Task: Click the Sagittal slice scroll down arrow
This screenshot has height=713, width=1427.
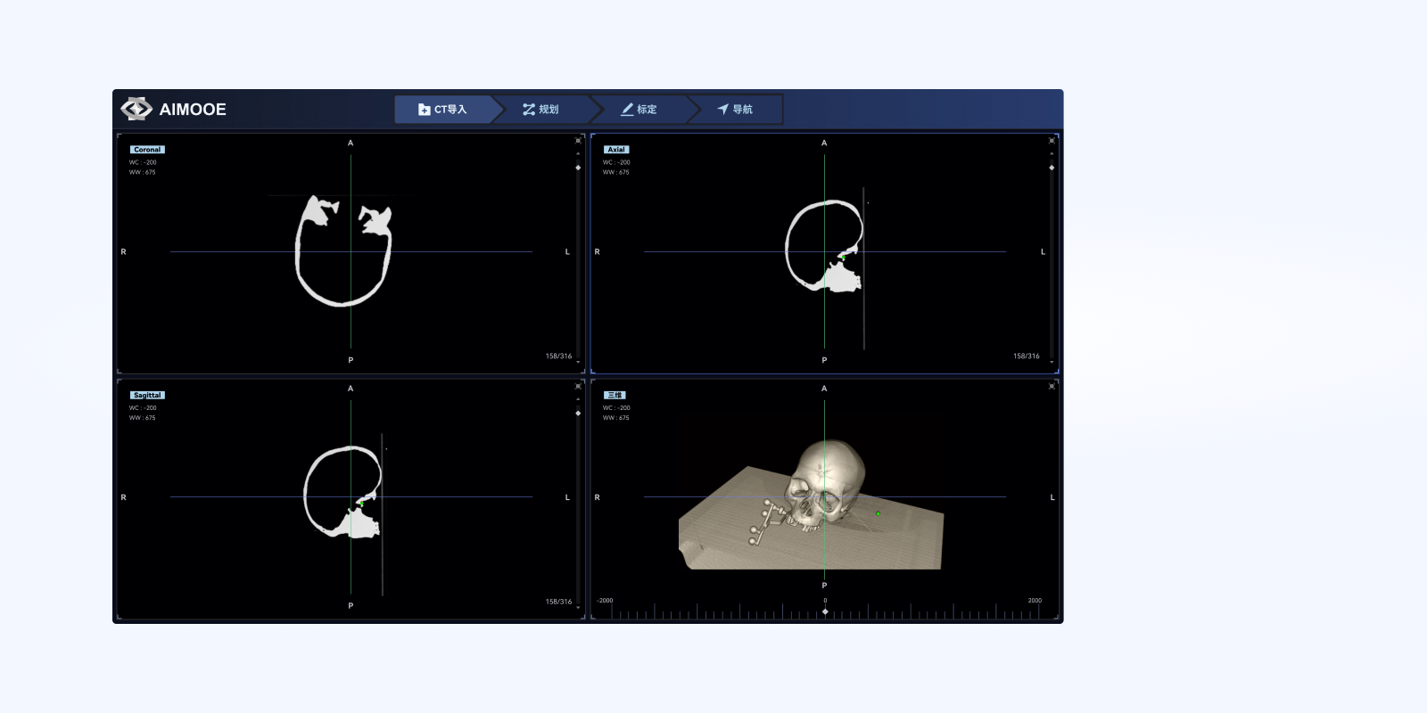Action: click(578, 607)
